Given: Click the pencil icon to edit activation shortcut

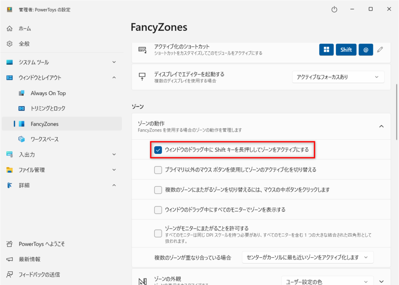Looking at the screenshot, I should [380, 50].
